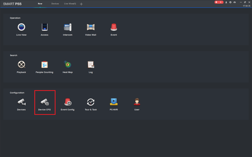This screenshot has height=157, width=252.
Task: Add a new tab with plus button
Action: pyautogui.click(x=81, y=4)
